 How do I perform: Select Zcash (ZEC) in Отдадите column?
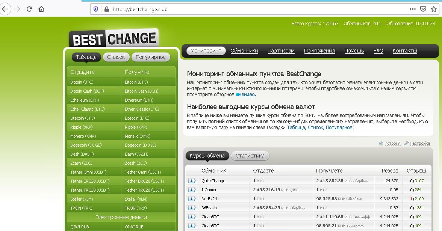94,163
